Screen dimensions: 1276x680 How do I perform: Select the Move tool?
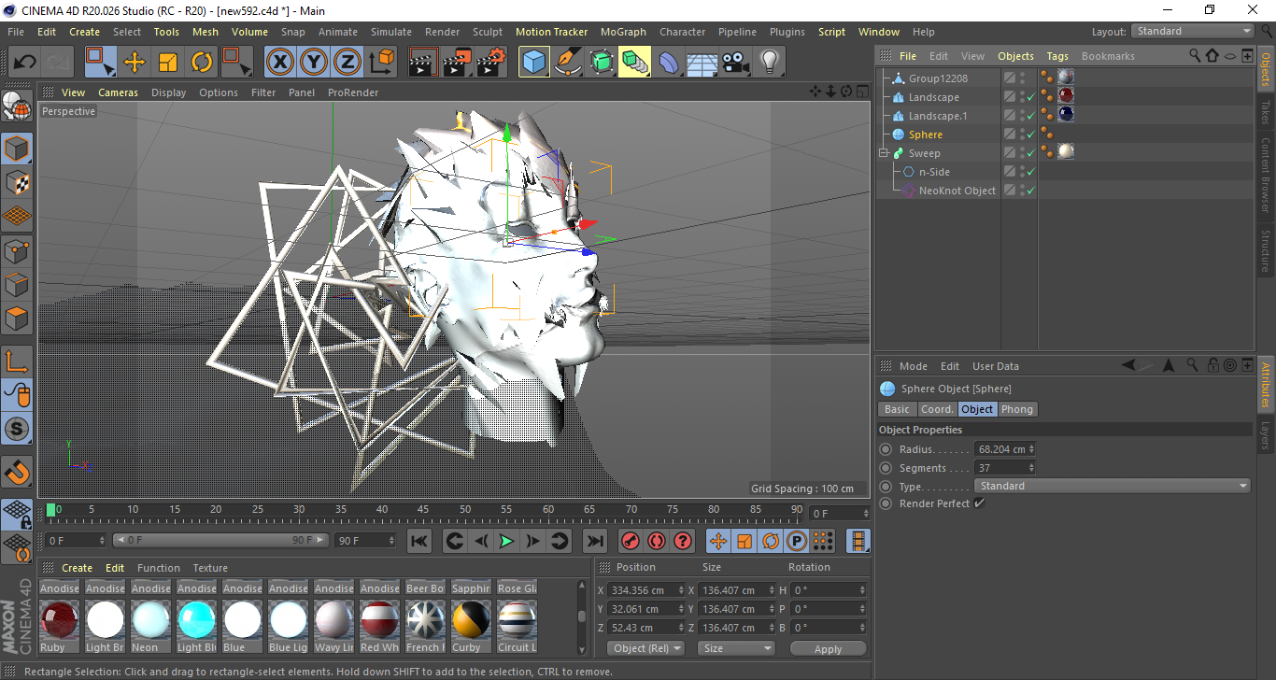pos(135,63)
